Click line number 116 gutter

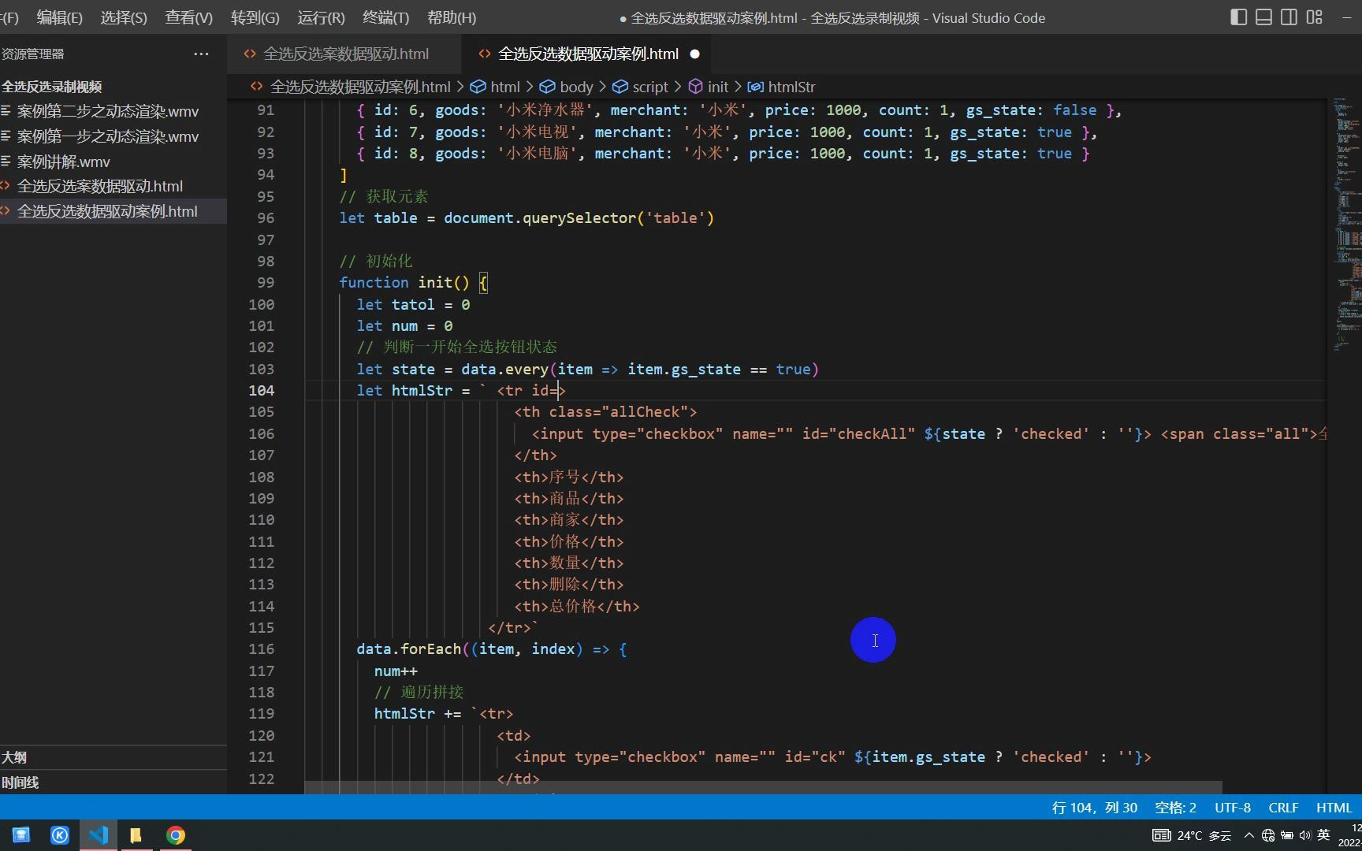point(262,648)
